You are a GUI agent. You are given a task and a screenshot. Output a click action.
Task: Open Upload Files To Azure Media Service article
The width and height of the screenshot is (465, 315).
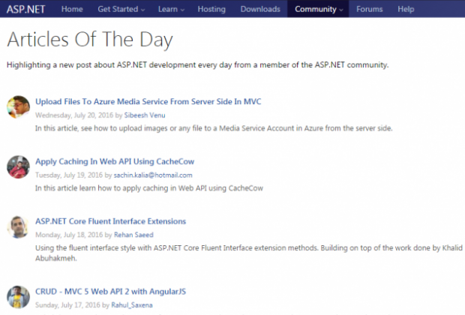pos(148,102)
